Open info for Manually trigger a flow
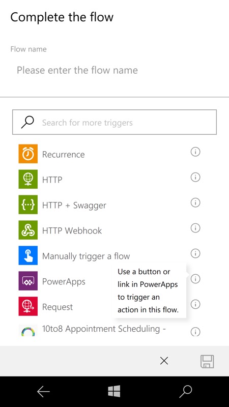The width and height of the screenshot is (229, 407). click(195, 253)
